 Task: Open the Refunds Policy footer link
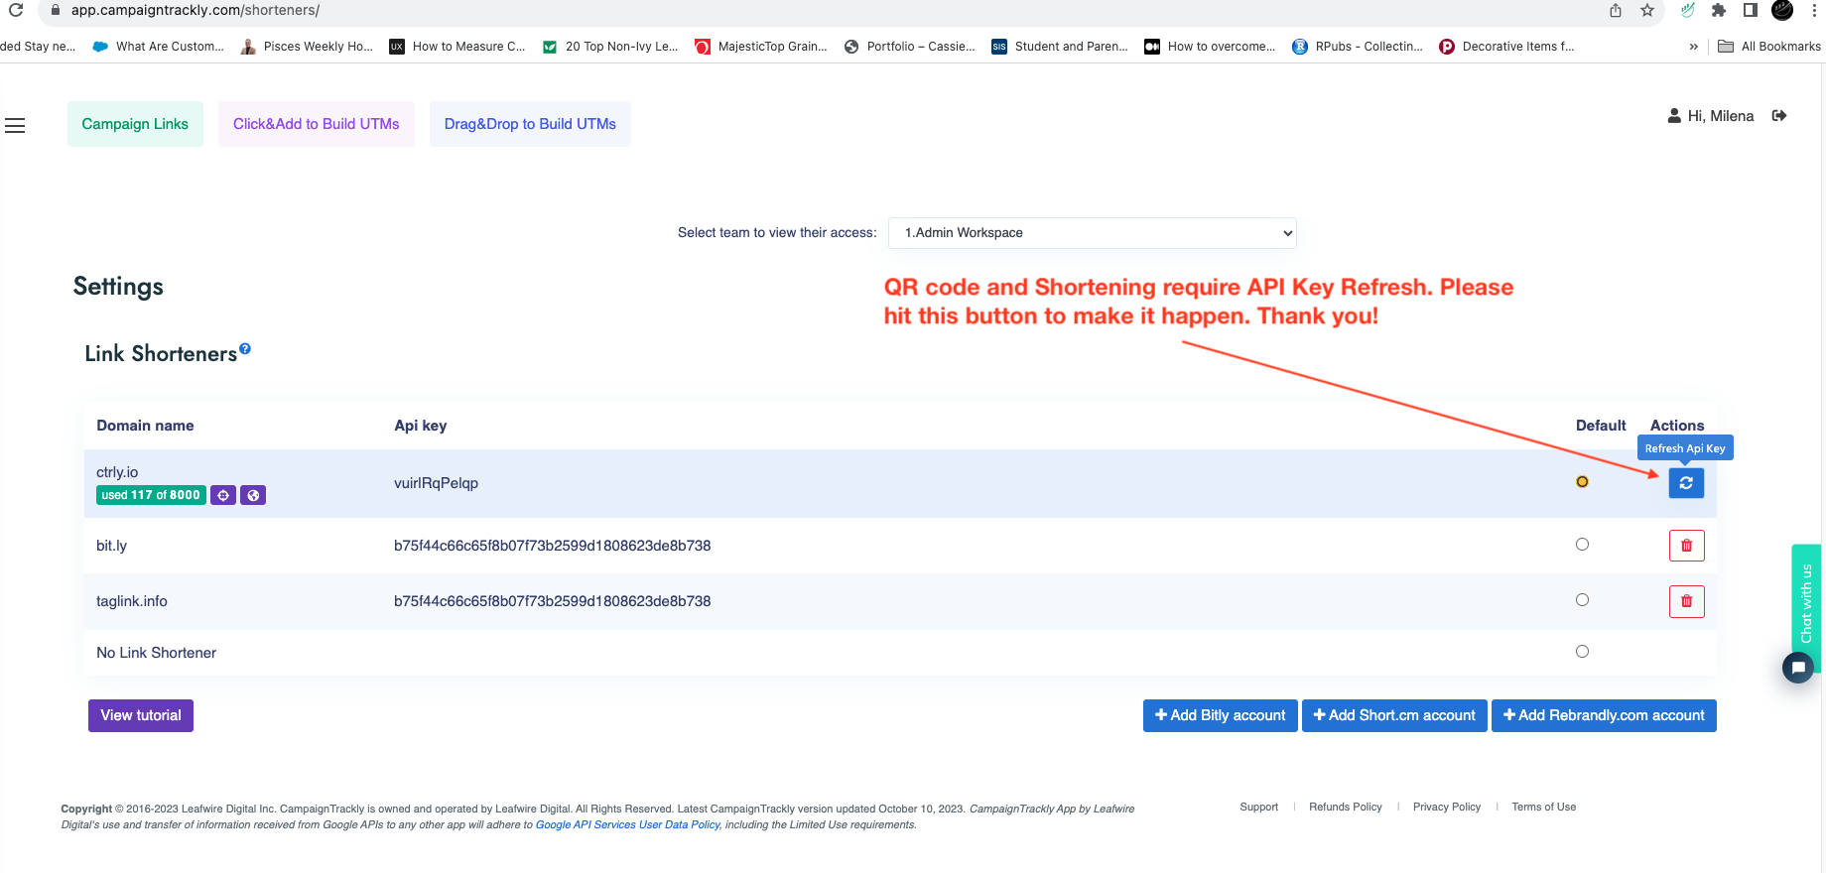pyautogui.click(x=1345, y=808)
